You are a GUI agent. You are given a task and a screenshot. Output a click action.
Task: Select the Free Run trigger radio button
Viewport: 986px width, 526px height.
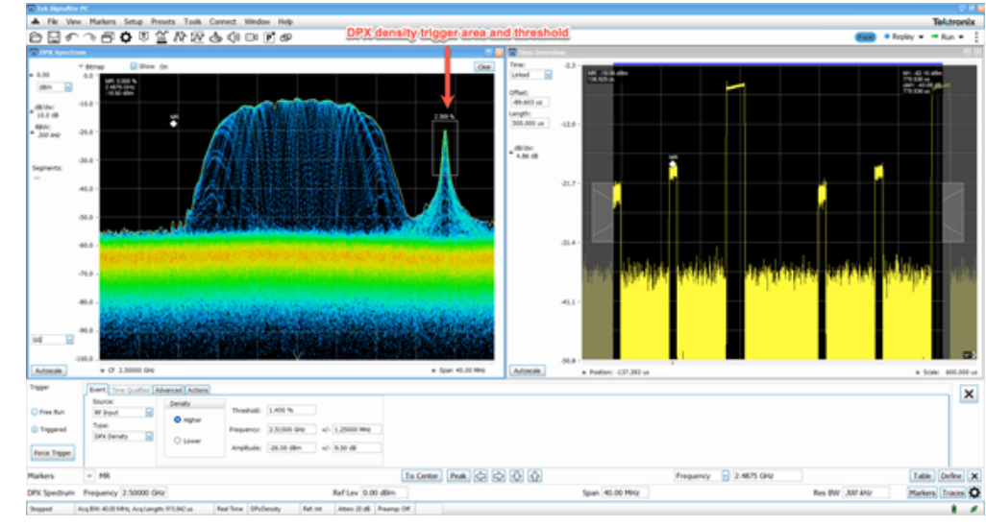click(x=35, y=412)
